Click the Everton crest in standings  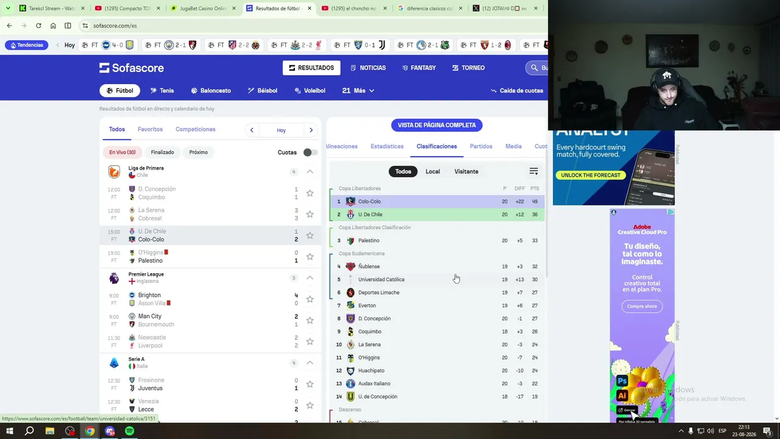click(x=350, y=305)
